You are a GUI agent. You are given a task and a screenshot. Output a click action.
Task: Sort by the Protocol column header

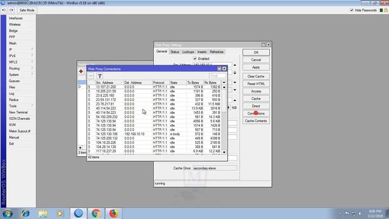[160, 83]
